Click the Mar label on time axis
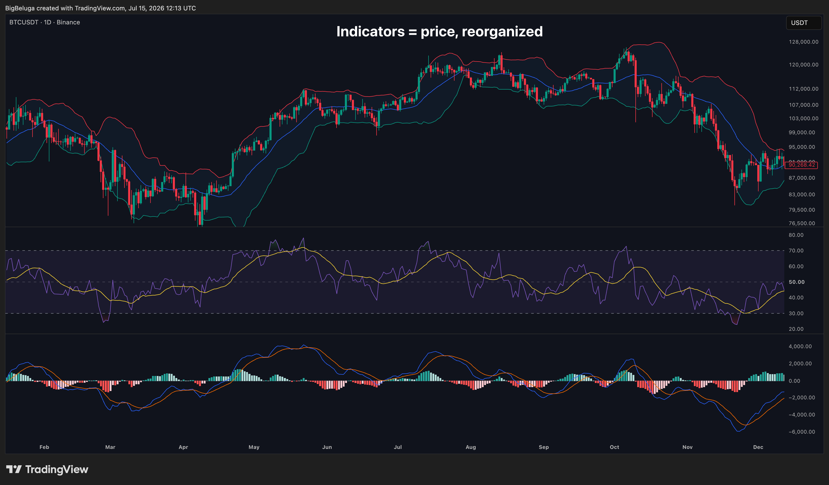 click(x=110, y=447)
